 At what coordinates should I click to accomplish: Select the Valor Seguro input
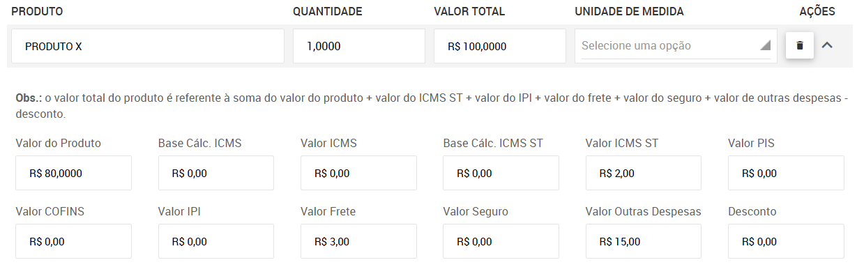pyautogui.click(x=501, y=241)
